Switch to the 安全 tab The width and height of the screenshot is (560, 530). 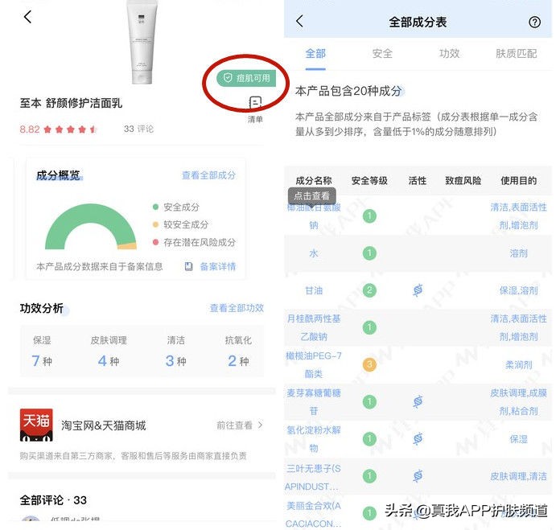382,54
